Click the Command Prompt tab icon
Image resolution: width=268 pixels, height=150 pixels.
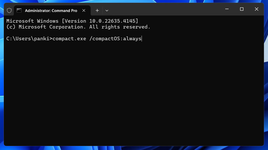point(19,11)
